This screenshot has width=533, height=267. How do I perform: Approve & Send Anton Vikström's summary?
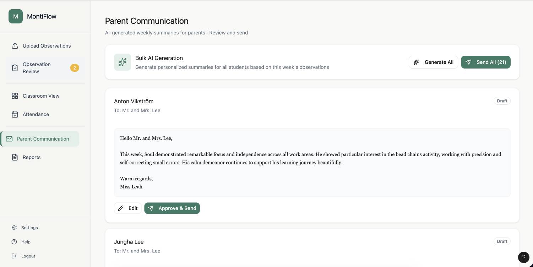172,208
